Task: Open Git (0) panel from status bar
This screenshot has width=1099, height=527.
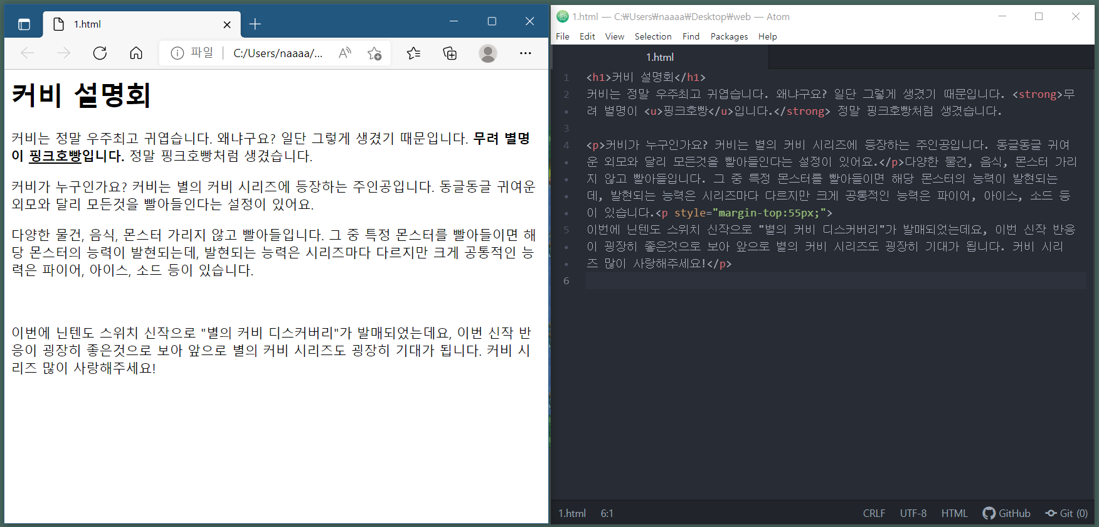Action: pos(1066,513)
